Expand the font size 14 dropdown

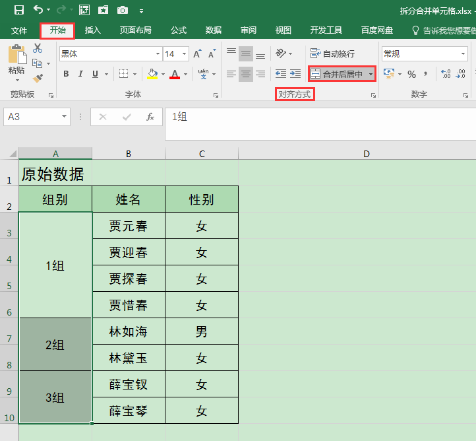(x=184, y=53)
